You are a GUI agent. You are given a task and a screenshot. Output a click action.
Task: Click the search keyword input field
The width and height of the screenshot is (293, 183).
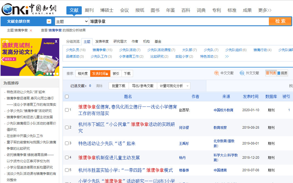tap(178, 21)
